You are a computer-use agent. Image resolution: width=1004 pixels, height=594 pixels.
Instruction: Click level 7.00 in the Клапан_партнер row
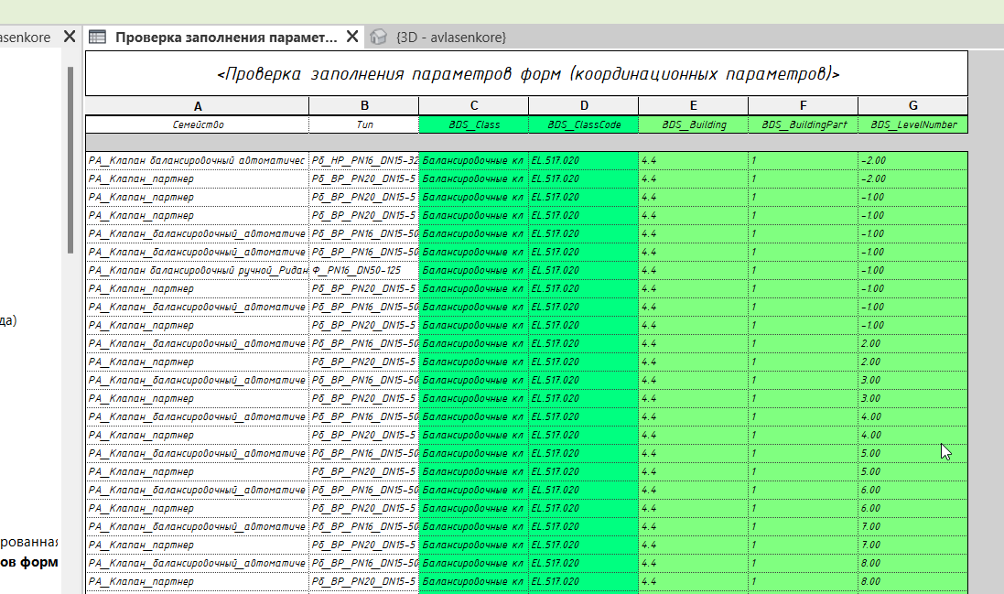[913, 545]
